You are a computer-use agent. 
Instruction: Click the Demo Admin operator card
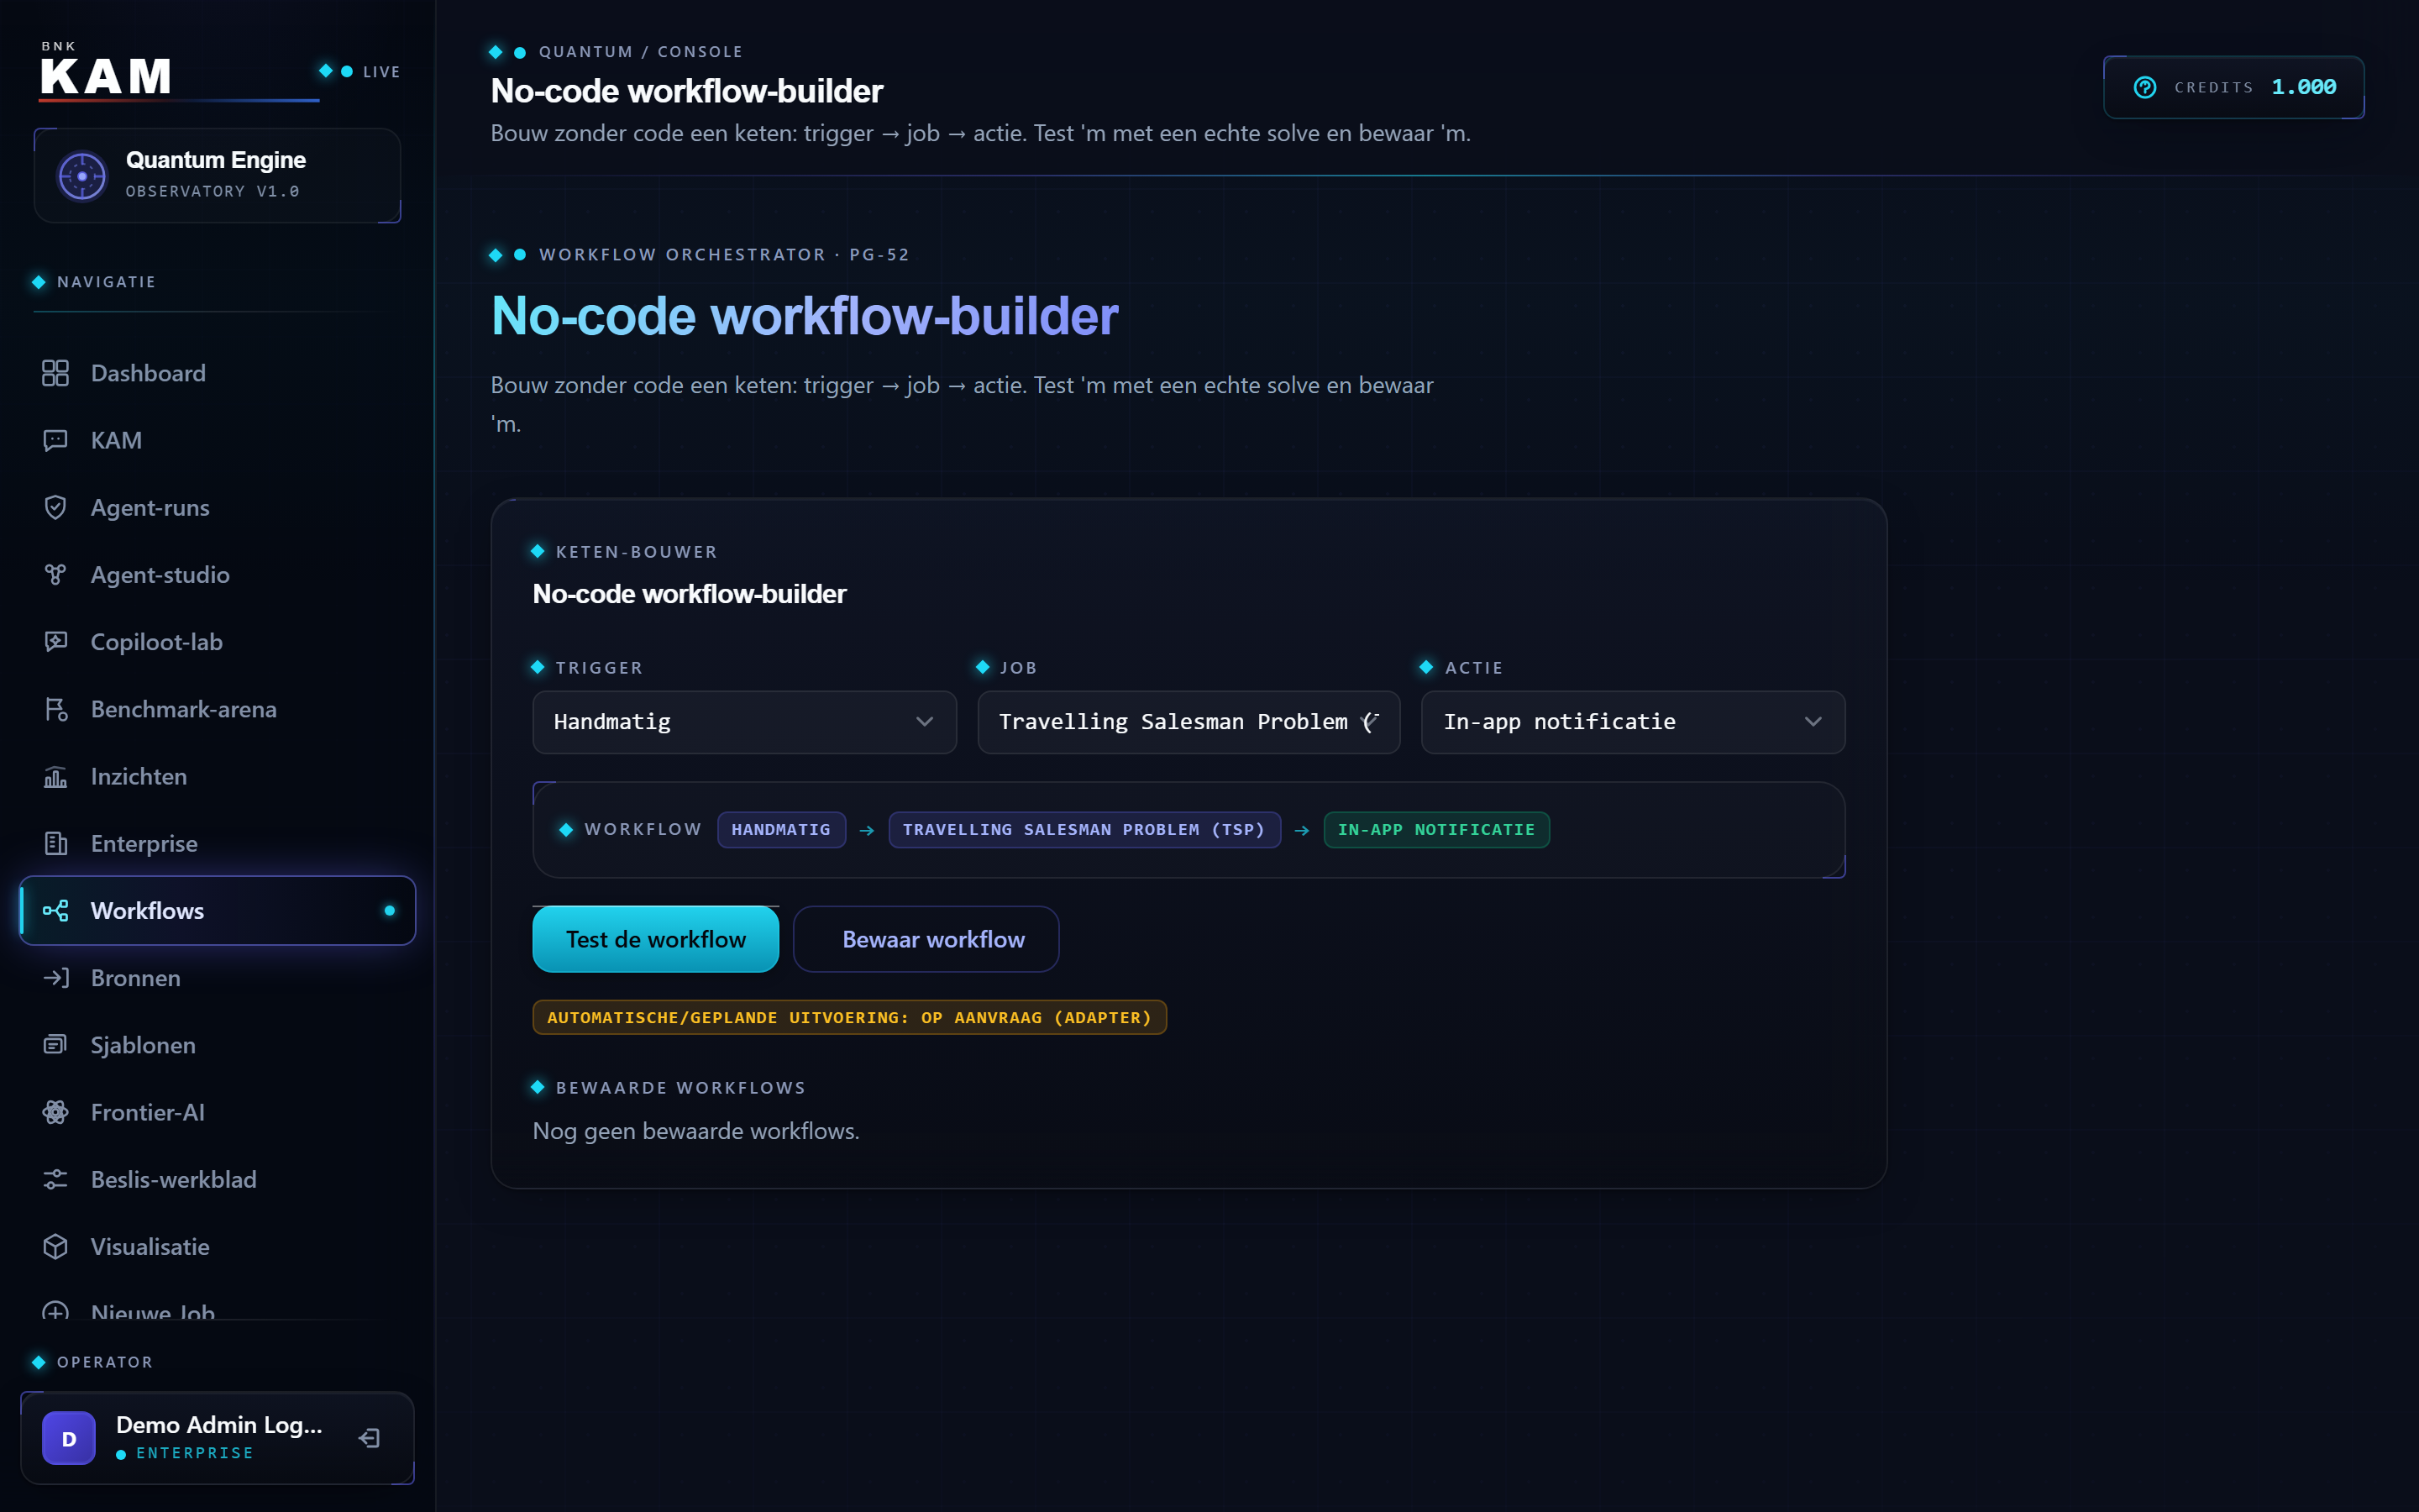[217, 1438]
